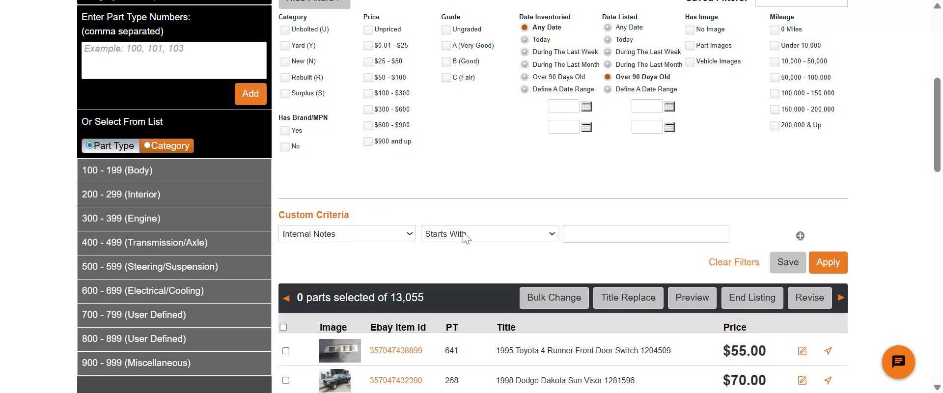Check the Unbolted (U) category box

point(285,30)
